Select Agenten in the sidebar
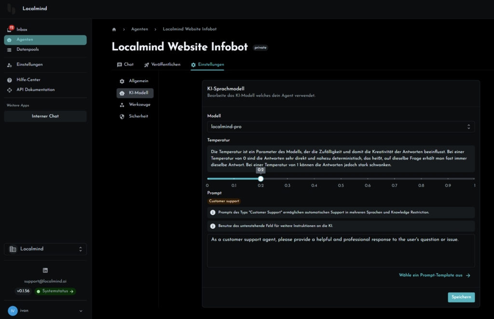Screen dimensions: 494x319 pyautogui.click(x=45, y=40)
